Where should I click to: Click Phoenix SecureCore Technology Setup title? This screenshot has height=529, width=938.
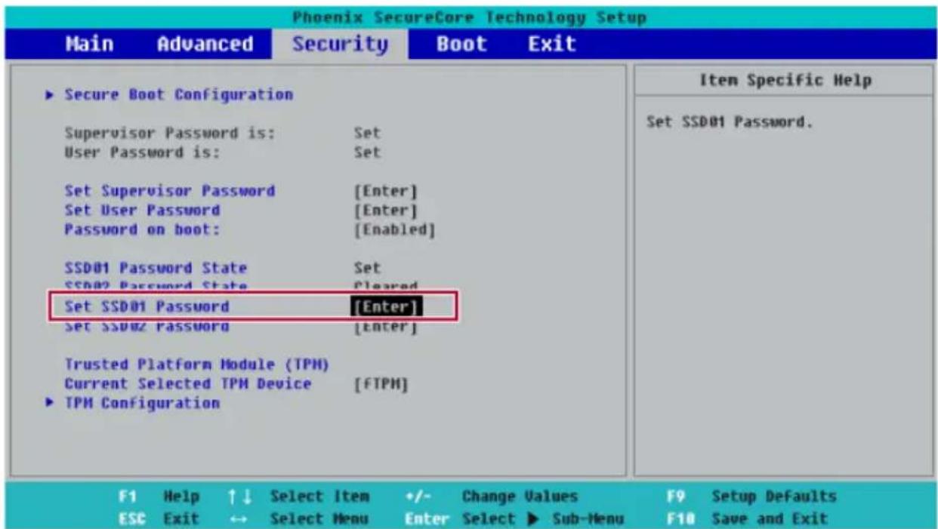pyautogui.click(x=468, y=17)
